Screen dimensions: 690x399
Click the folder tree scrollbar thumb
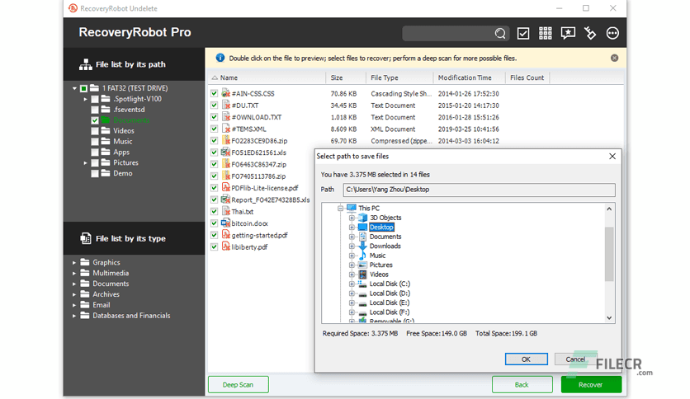tap(609, 254)
